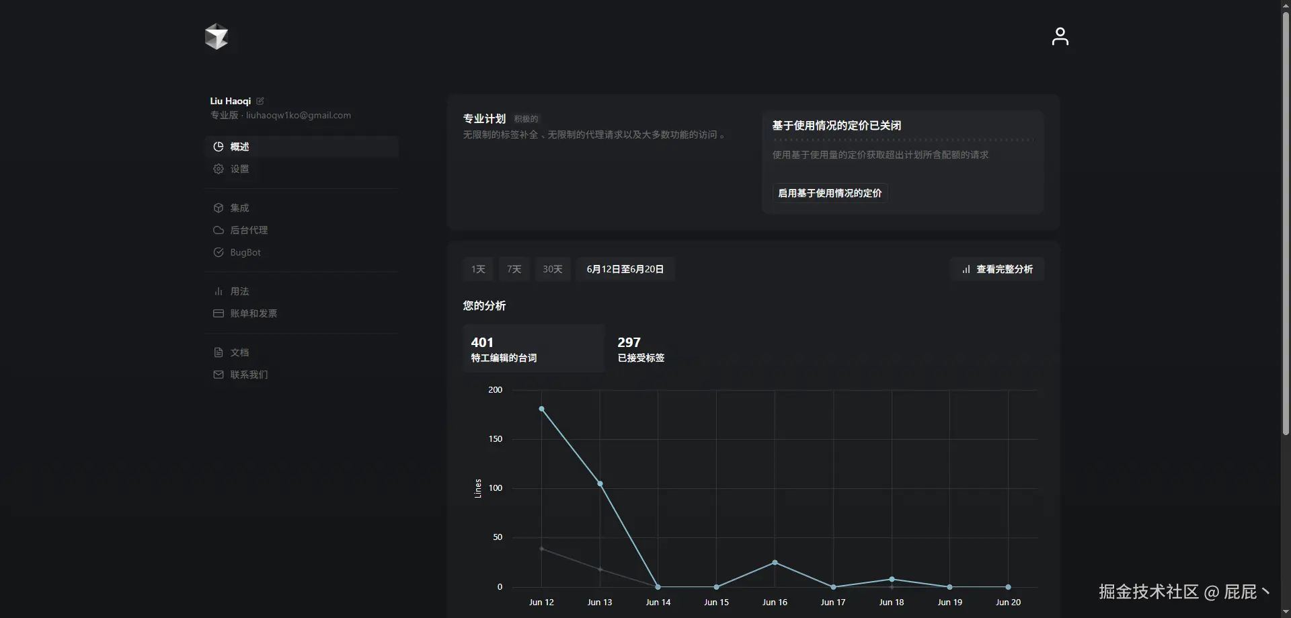Open the BugBot section
This screenshot has height=618, width=1291.
pyautogui.click(x=246, y=252)
